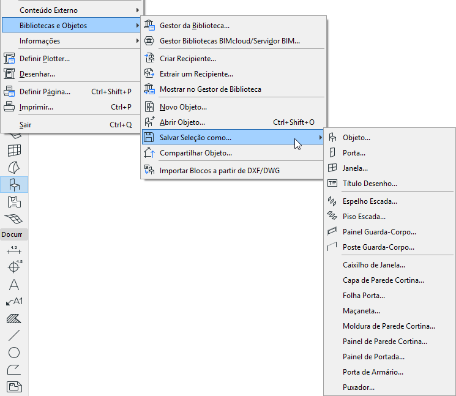Click the Novo Objeto icon

(149, 106)
